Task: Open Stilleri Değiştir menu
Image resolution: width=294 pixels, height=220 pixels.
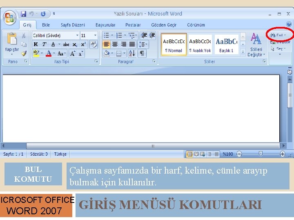Action: pyautogui.click(x=256, y=45)
